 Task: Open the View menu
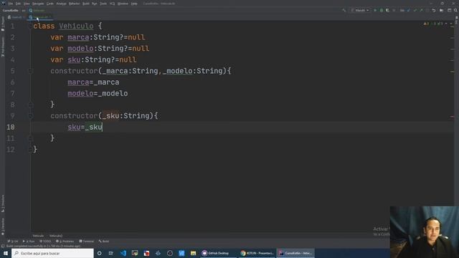click(27, 4)
